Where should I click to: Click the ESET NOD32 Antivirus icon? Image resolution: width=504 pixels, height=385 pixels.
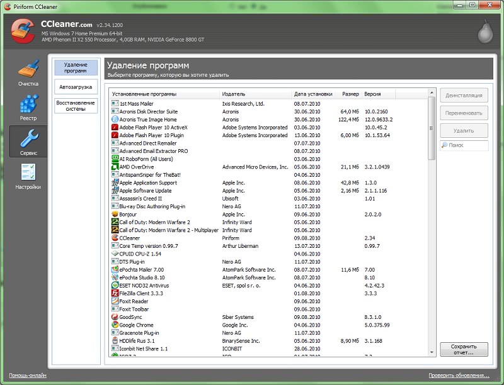(x=115, y=285)
